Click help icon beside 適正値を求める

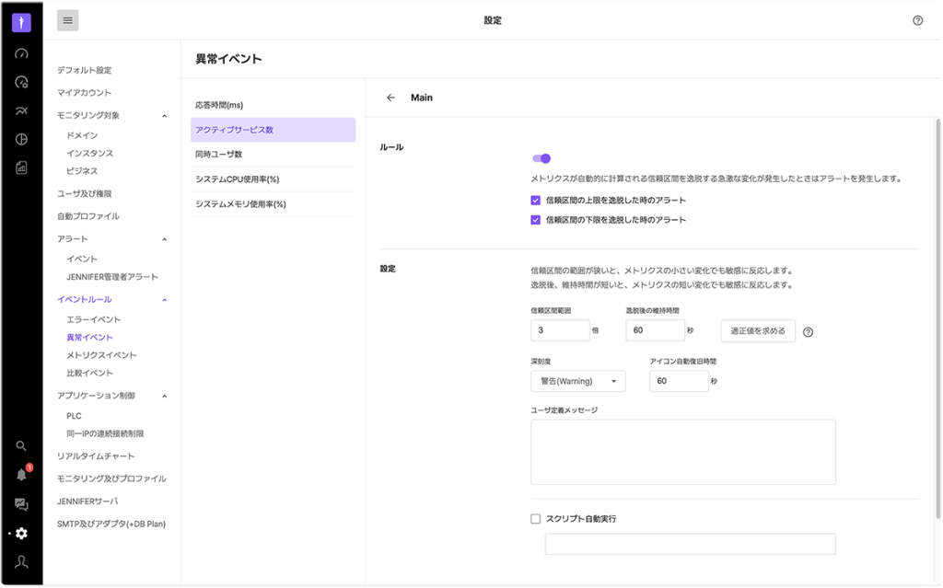pyautogui.click(x=808, y=331)
